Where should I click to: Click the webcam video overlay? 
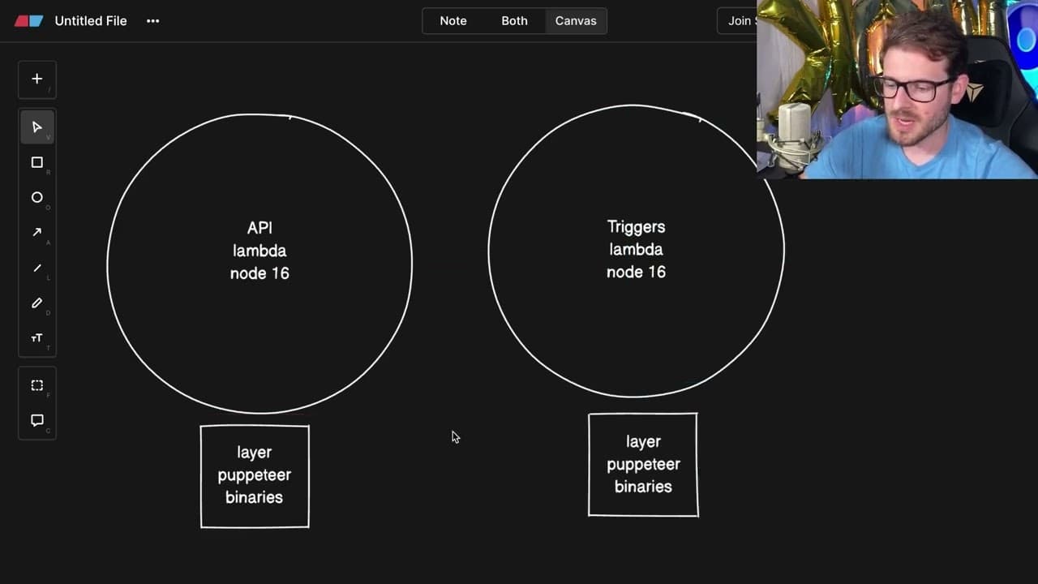[x=897, y=89]
